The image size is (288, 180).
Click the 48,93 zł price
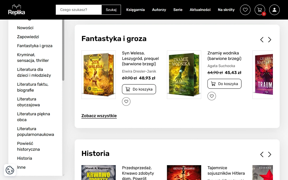[x=147, y=78]
